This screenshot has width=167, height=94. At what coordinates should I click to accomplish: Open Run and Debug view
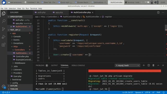(x=3, y=37)
